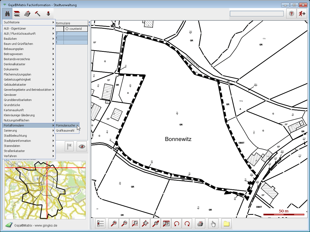Click the print map icon
Viewport: 310px width, 232px height.
(x=200, y=223)
